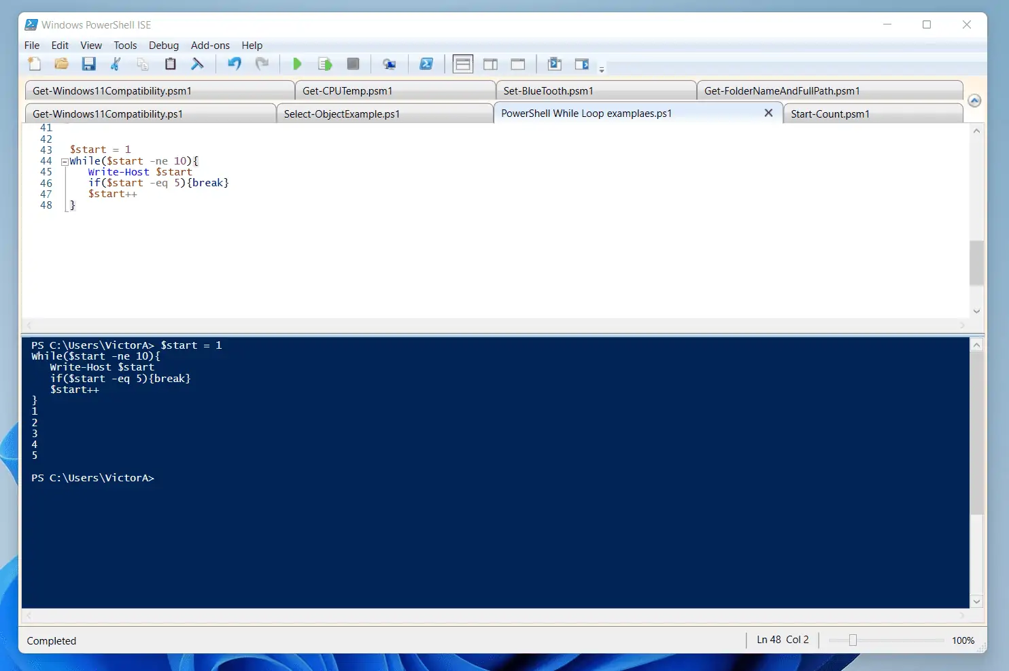Click the Run Selection icon
Screen dimensions: 1009x671
click(x=324, y=64)
